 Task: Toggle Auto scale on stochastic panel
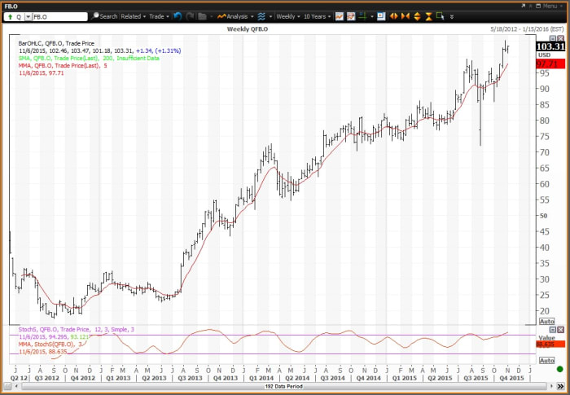coord(546,360)
